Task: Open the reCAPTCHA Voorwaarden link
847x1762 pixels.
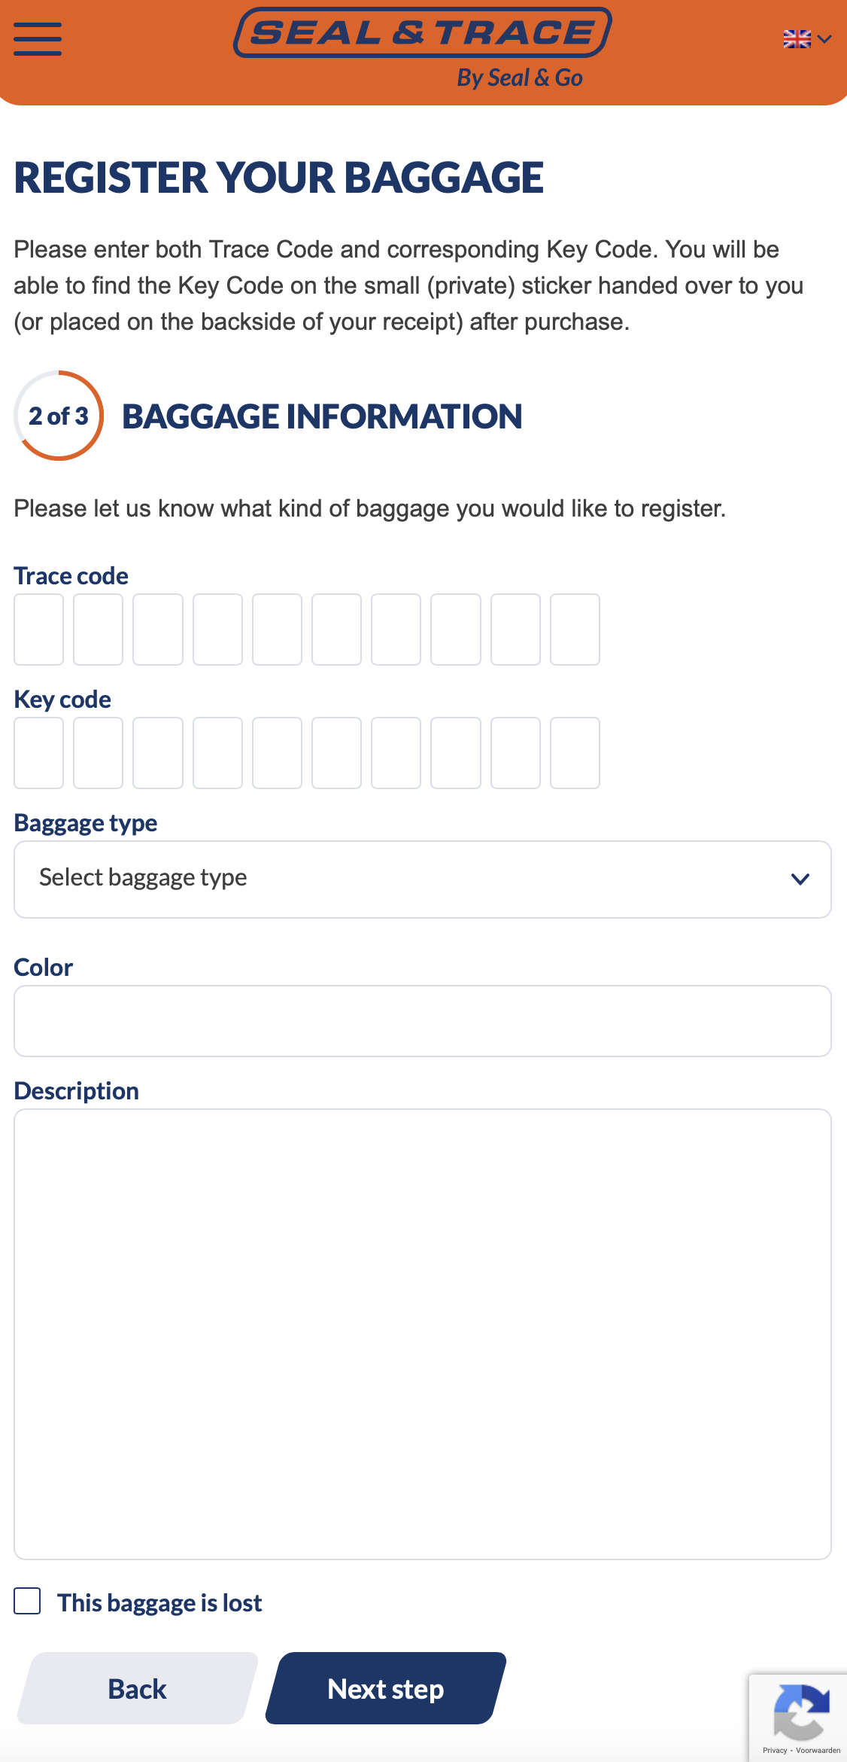Action: (x=818, y=1751)
